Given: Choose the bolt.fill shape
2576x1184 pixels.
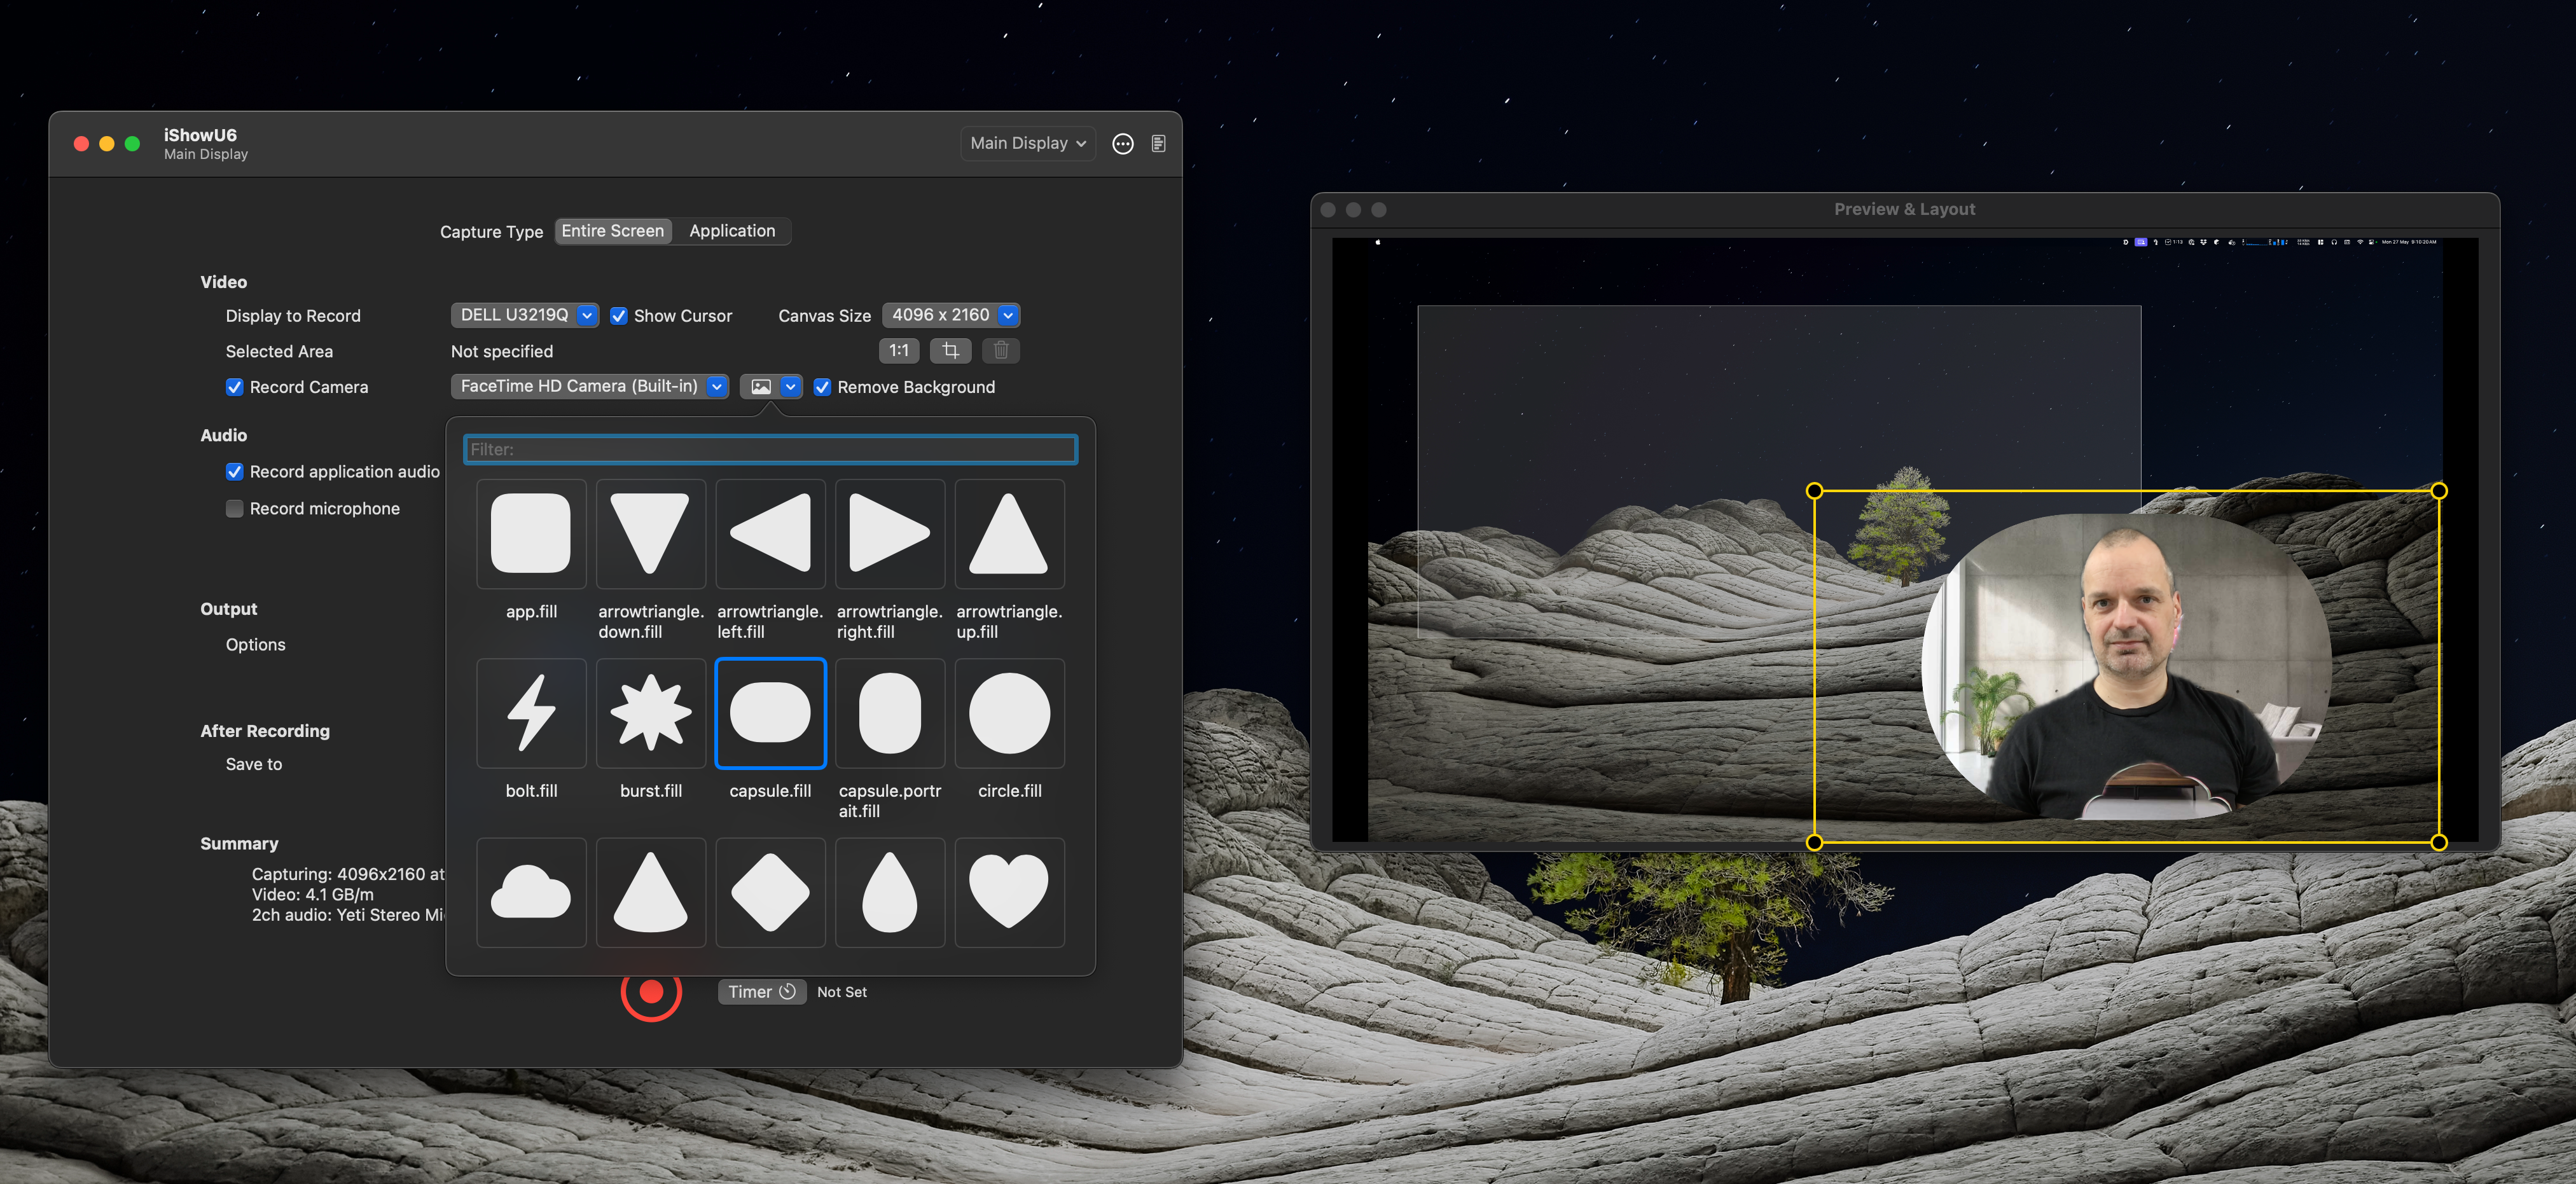Looking at the screenshot, I should coord(531,713).
